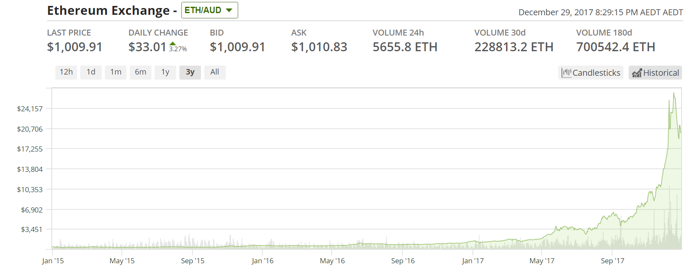Click the active 3y range button
This screenshot has height=273, width=699.
pos(190,72)
